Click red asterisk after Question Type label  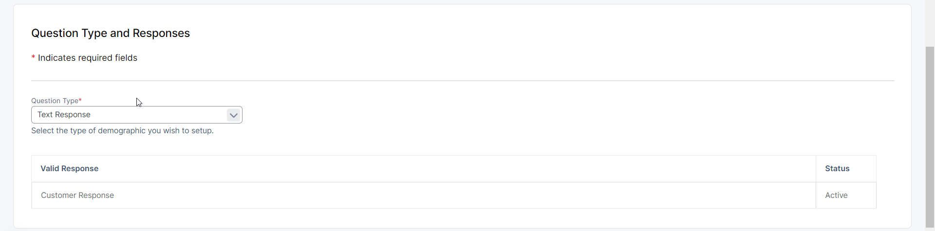pos(80,100)
